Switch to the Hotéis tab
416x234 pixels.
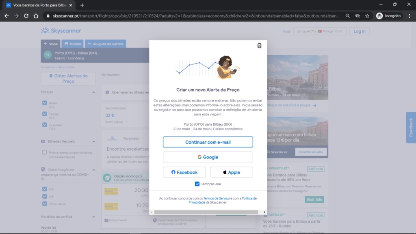point(73,44)
